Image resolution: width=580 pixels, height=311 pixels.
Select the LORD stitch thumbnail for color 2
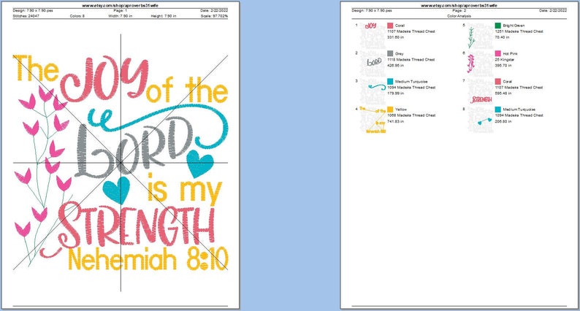click(x=373, y=64)
